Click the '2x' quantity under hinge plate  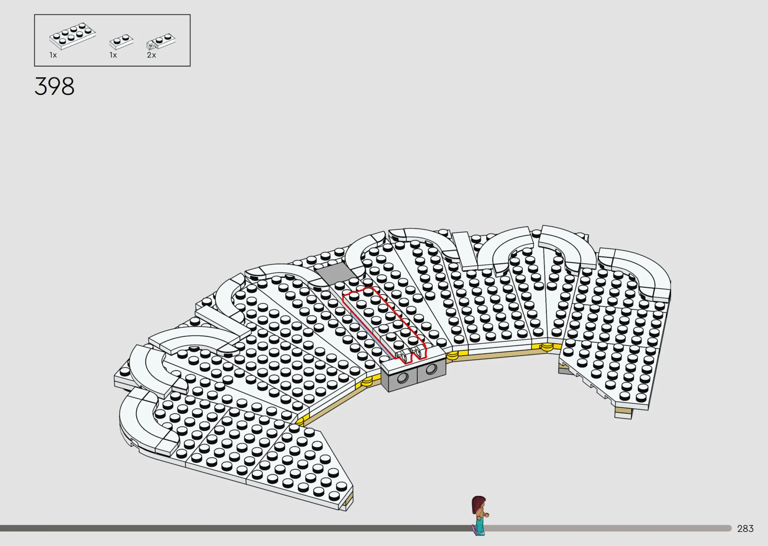(151, 55)
